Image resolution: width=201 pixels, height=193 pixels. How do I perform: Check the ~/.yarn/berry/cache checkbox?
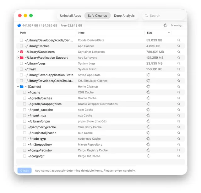(x=24, y=127)
